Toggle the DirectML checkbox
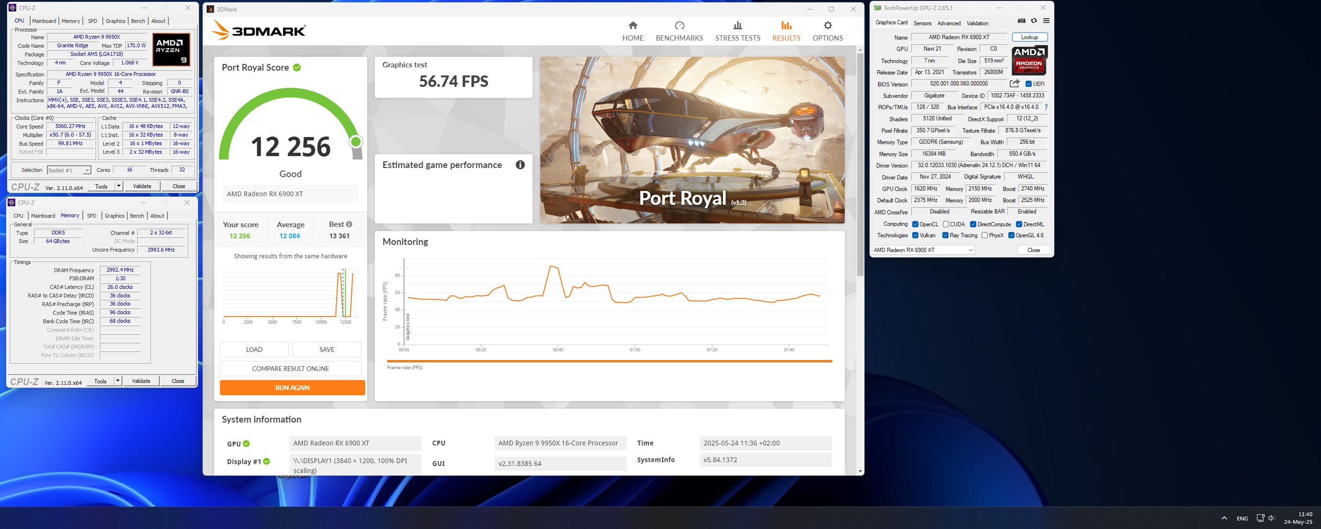 pos(1019,224)
